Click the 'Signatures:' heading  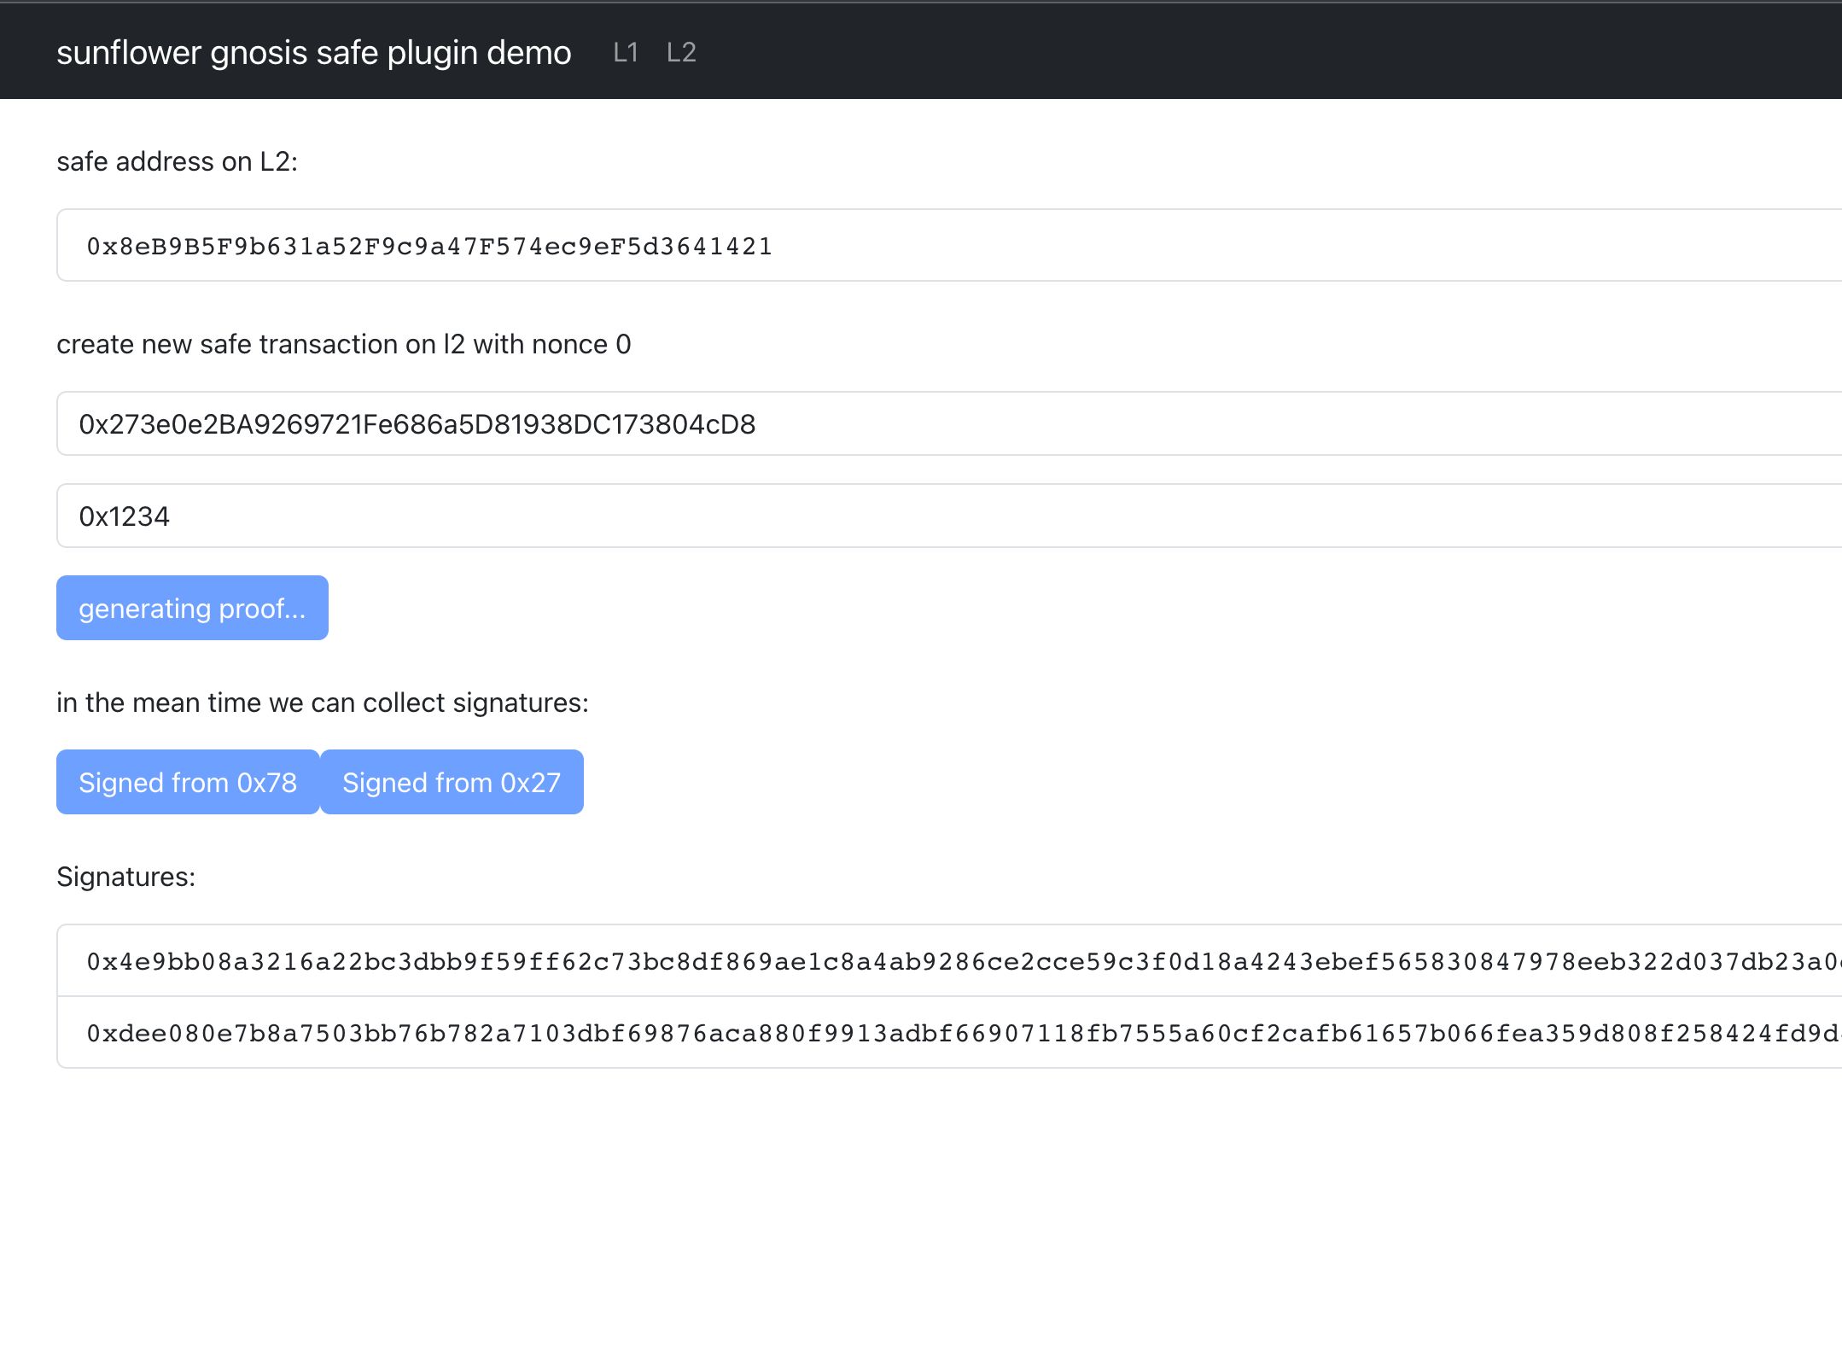coord(125,877)
